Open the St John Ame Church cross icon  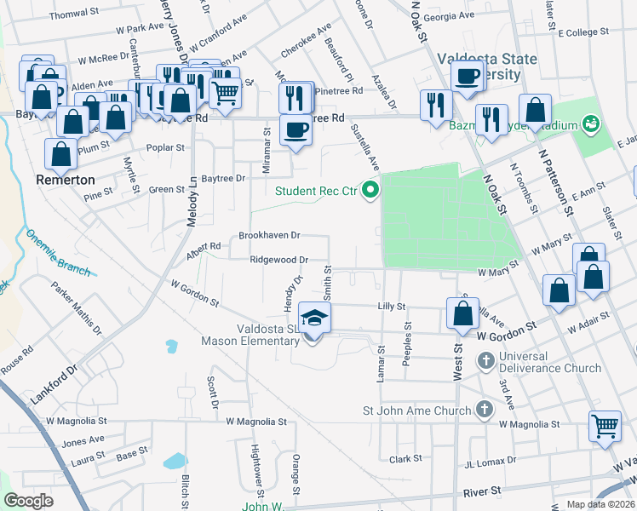485,410
